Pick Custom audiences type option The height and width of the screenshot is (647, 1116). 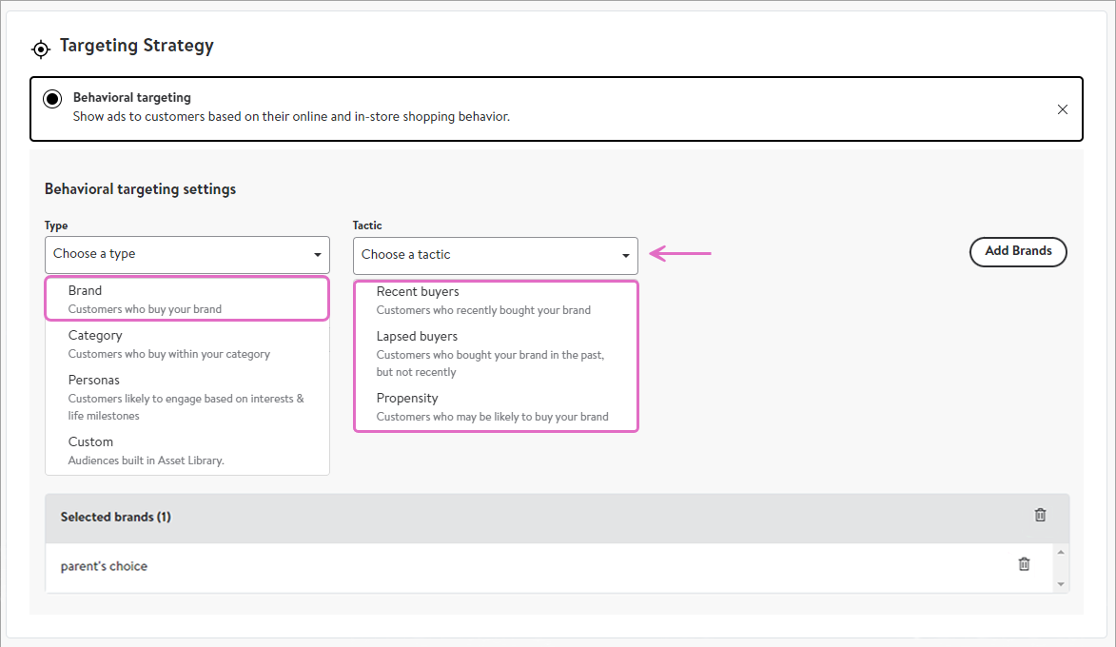(186, 450)
